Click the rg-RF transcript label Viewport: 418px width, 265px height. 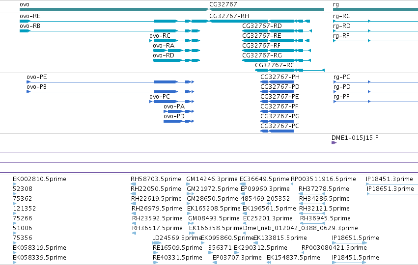pos(341,36)
